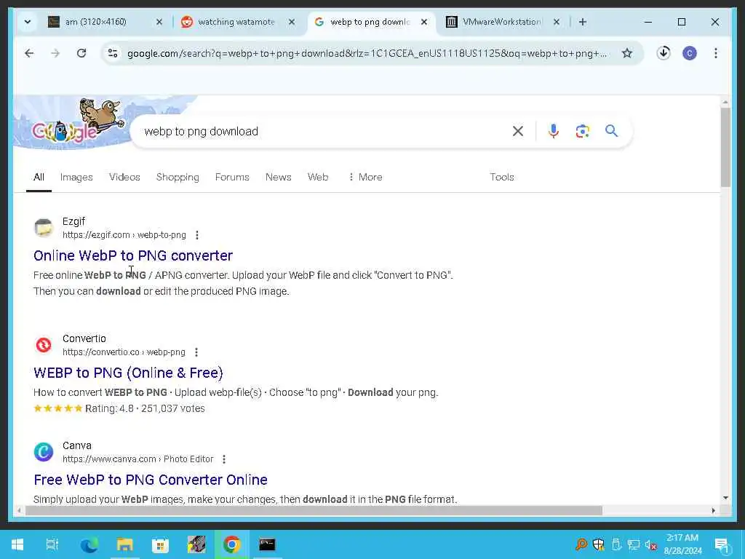Click the canva.com Photo Editor URL
Image resolution: width=745 pixels, height=559 pixels.
pos(138,459)
